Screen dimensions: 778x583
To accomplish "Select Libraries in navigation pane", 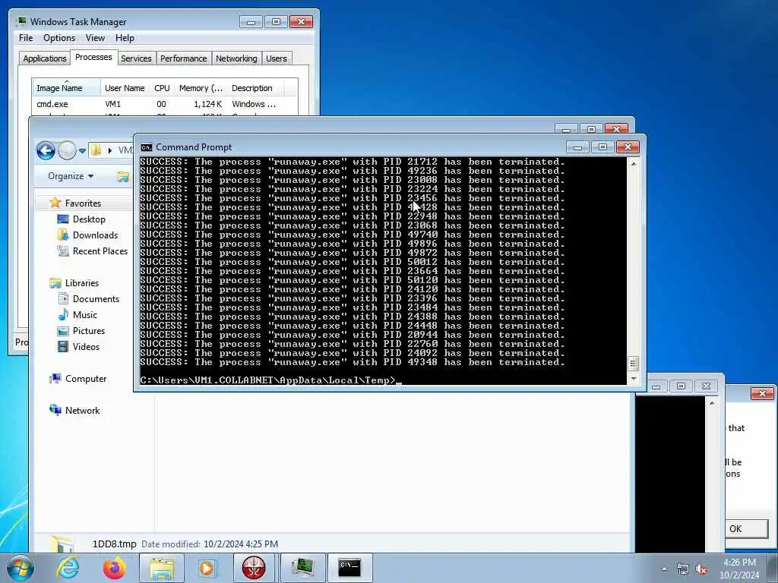I will [82, 283].
